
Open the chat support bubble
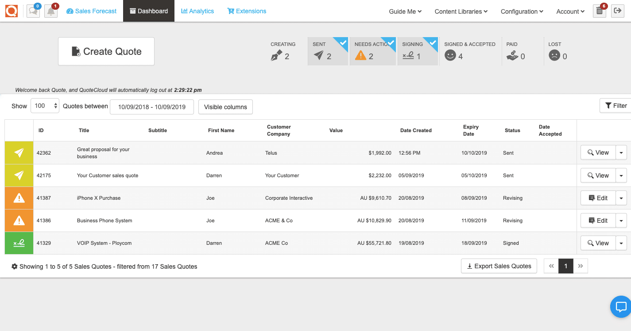pos(620,306)
